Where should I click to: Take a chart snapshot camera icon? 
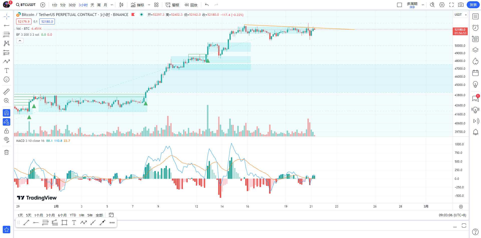tap(461, 5)
